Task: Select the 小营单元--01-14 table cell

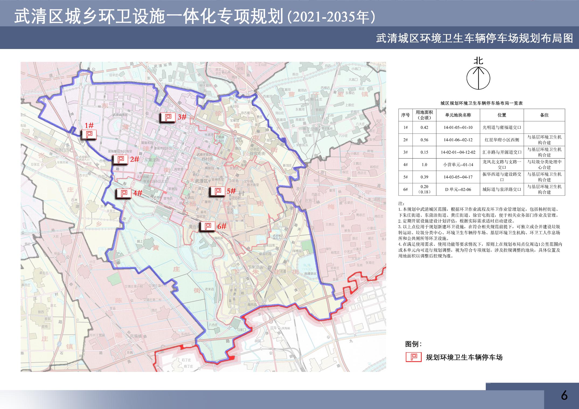Action: pyautogui.click(x=458, y=165)
